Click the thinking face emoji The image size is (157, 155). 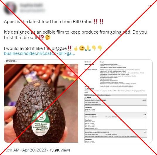pos(48,38)
